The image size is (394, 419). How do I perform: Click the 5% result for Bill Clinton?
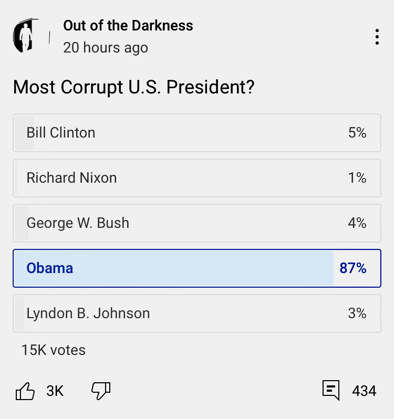pyautogui.click(x=357, y=132)
